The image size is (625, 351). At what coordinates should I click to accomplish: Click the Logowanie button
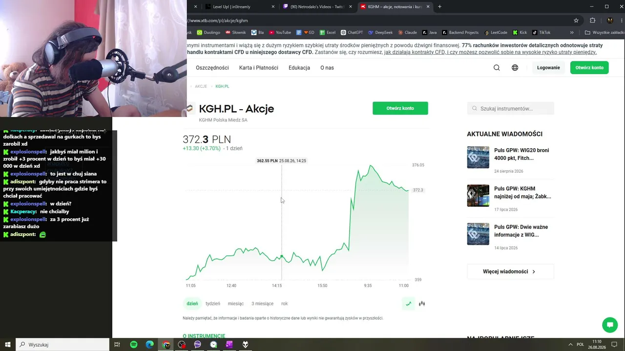coord(548,68)
